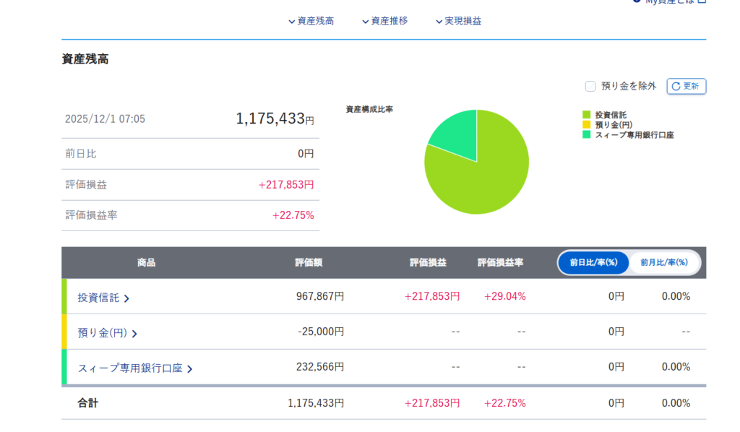This screenshot has width=740, height=432.
Task: Expand the arrow next to 投資信託
Action: click(127, 298)
